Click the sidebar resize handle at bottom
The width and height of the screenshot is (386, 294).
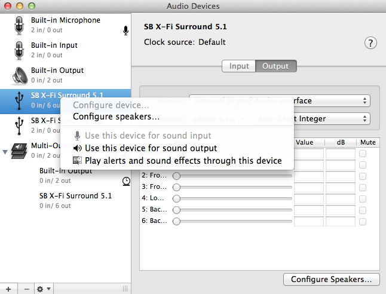125,289
